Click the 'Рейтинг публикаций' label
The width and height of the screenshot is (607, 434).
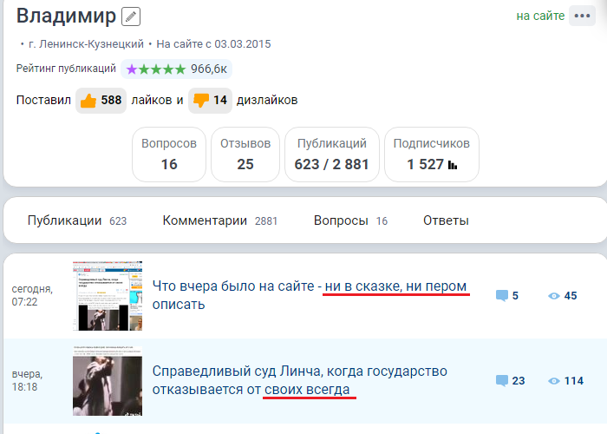[66, 69]
